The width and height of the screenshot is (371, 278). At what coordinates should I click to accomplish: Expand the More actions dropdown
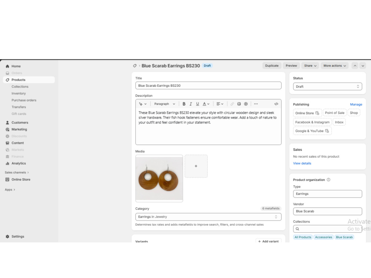(335, 66)
